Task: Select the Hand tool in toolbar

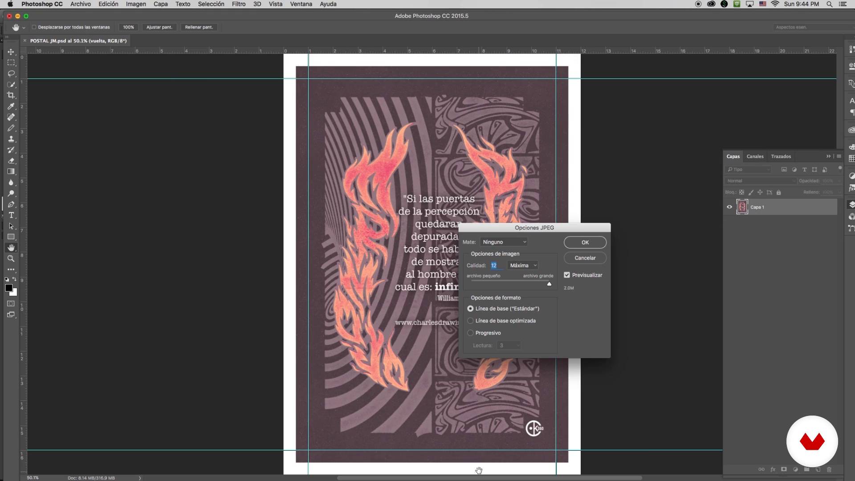Action: pyautogui.click(x=11, y=248)
